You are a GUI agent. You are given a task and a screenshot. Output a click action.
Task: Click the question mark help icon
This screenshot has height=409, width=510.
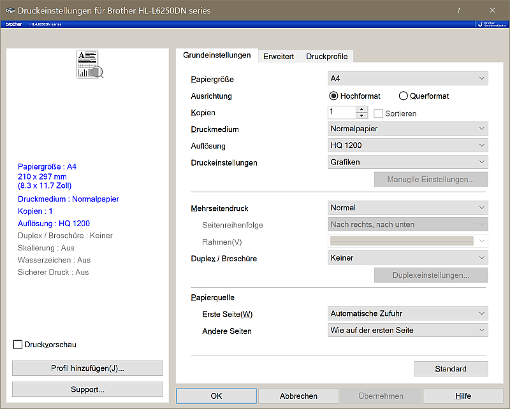pos(458,10)
